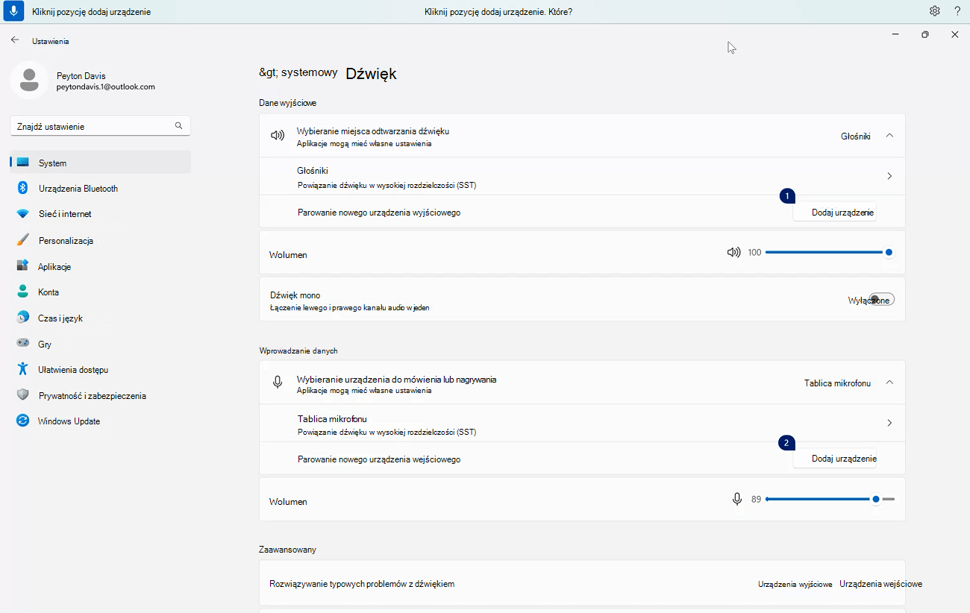Click the Znajdź ustawienie search field

tap(101, 126)
